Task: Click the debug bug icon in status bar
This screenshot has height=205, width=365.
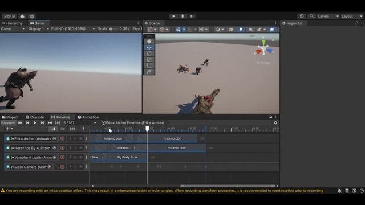Action: click(340, 191)
